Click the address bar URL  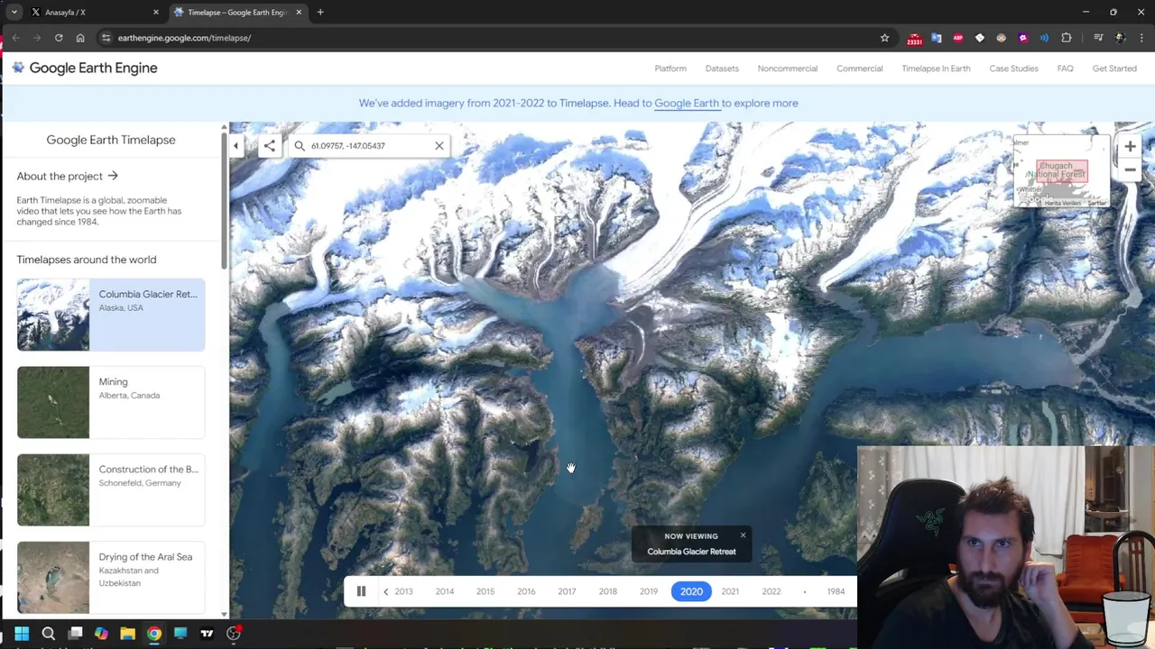[184, 38]
